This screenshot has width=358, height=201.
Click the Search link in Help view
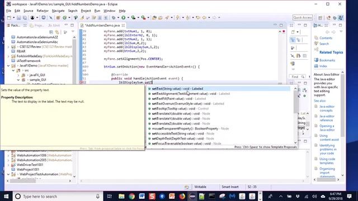[324, 44]
